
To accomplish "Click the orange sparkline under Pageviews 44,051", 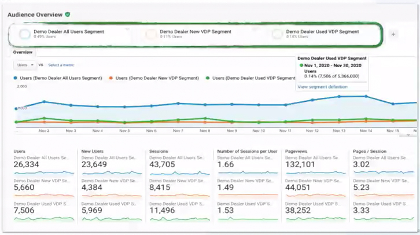I will pos(315,195).
